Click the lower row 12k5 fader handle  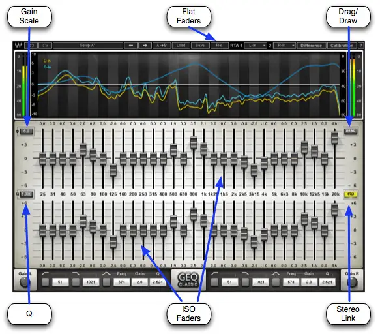314,223
